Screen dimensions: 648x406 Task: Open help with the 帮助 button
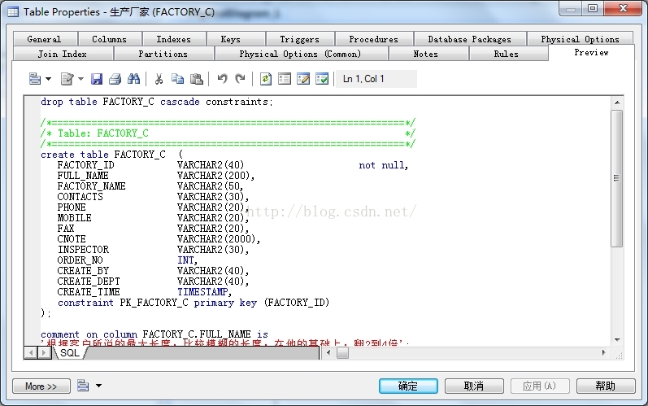point(606,386)
